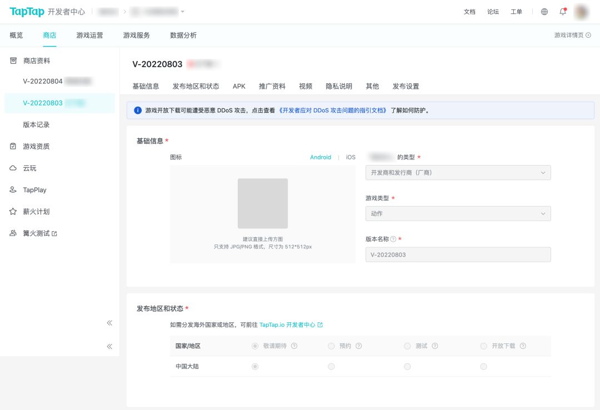Click help icon next to 版本名称
The width and height of the screenshot is (600, 410).
point(393,239)
